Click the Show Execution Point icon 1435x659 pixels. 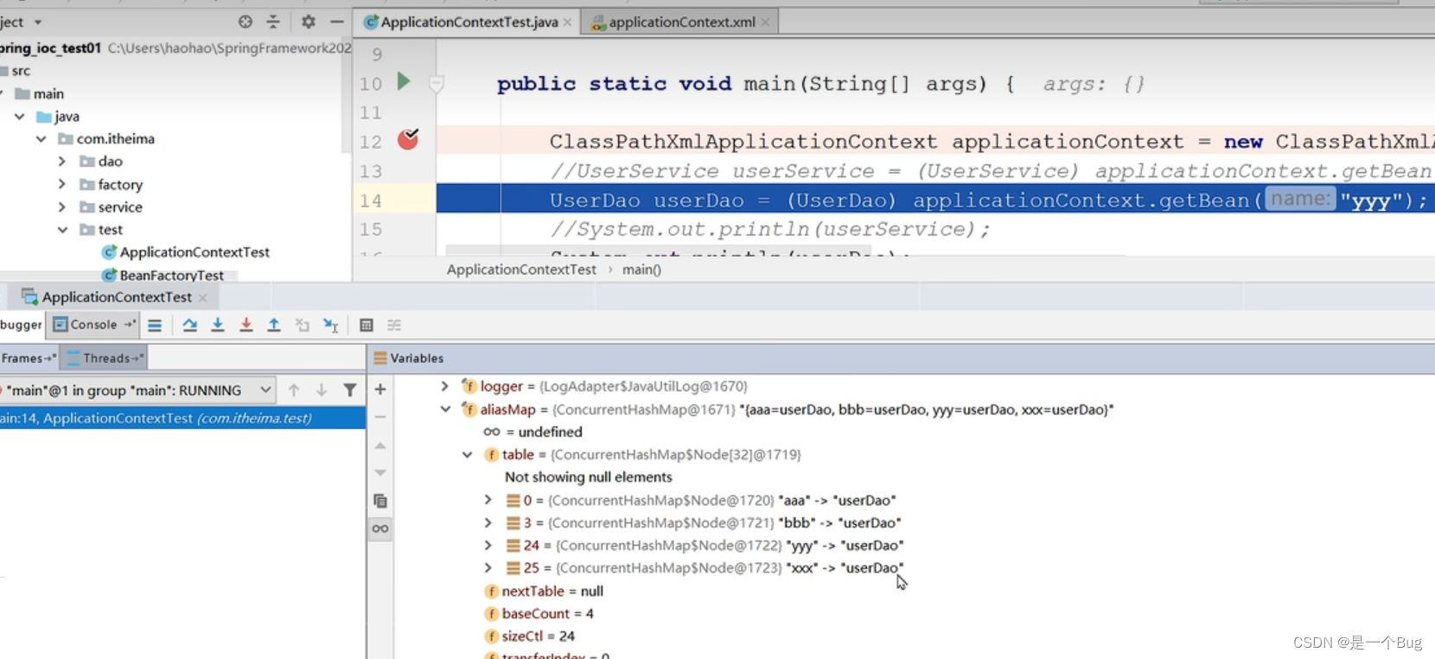point(155,325)
